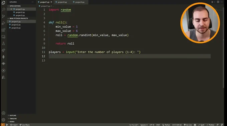Split the editor right

[218, 2]
